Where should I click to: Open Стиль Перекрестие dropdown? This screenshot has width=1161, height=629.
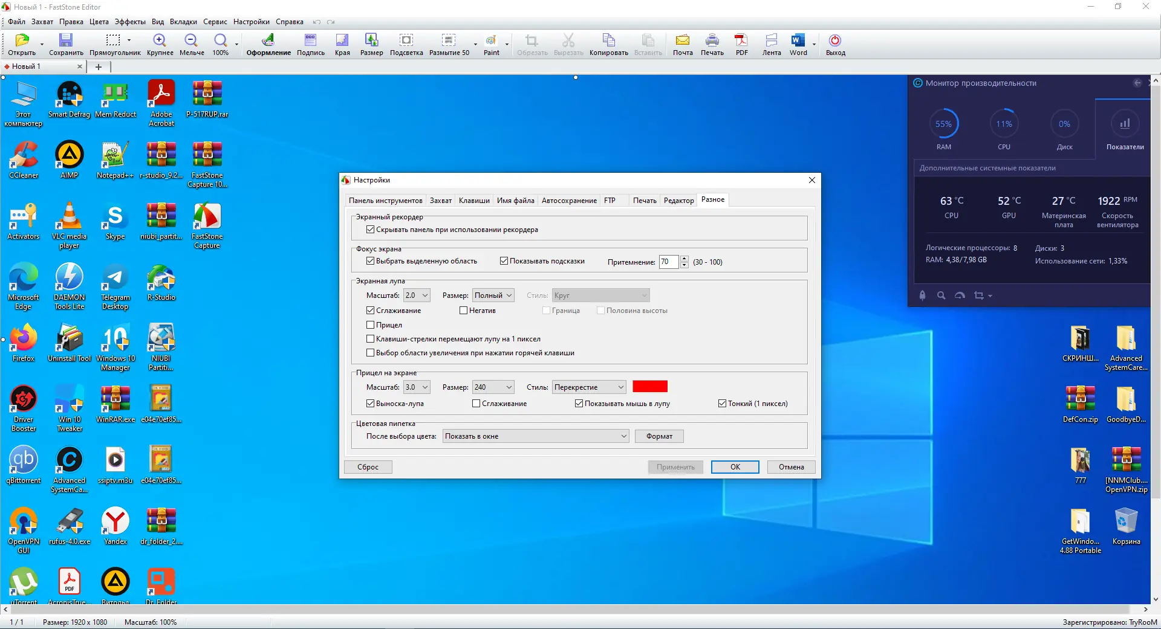pos(590,387)
